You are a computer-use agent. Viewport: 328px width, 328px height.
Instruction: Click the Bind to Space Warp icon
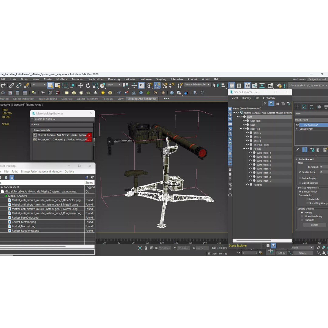pyautogui.click(x=26, y=85)
